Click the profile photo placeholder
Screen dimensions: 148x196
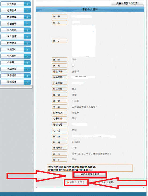coord(84,41)
